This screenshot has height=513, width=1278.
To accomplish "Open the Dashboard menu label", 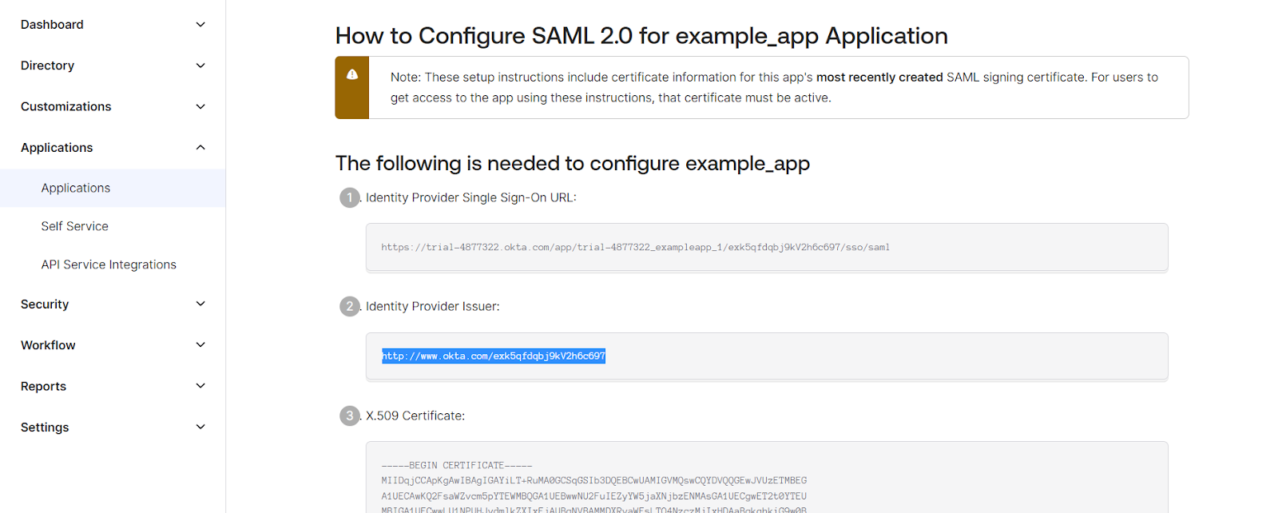I will (x=52, y=25).
